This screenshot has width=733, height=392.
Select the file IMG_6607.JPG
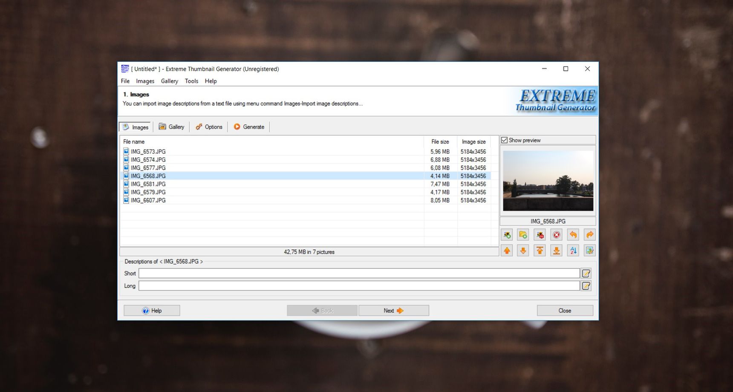[148, 200]
